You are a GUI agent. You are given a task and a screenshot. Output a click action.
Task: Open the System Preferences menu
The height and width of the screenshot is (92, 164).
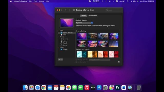tap(20, 1)
